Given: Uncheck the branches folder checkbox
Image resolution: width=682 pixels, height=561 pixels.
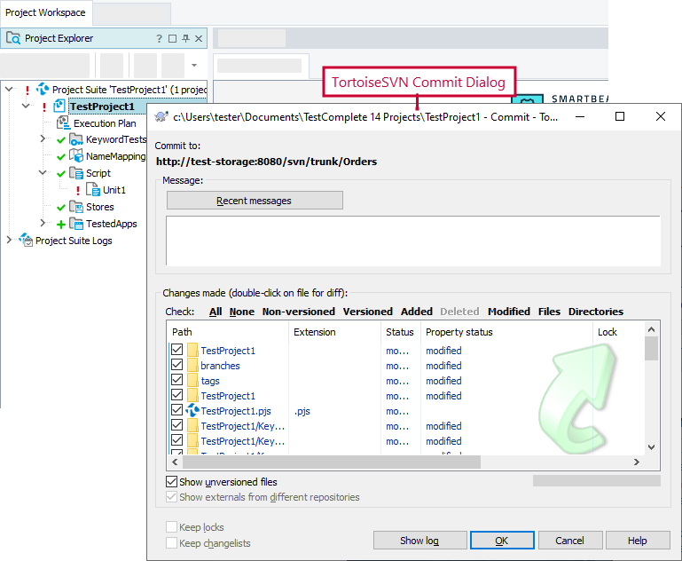Looking at the screenshot, I should coord(176,366).
